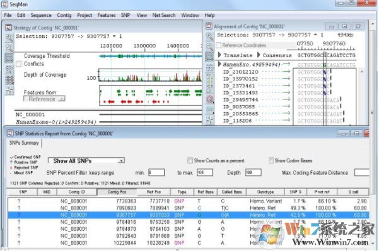Screen dimensions: 379x251
Task: Open the View menu
Action: tap(142, 15)
